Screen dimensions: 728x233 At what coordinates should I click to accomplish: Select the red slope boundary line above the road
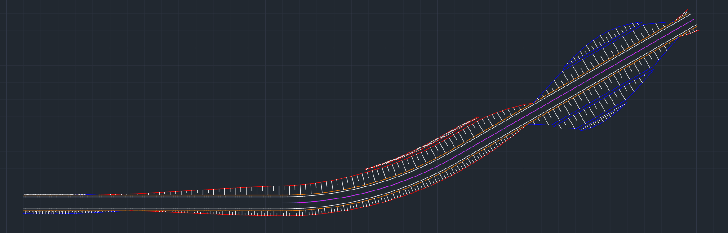[315, 183]
